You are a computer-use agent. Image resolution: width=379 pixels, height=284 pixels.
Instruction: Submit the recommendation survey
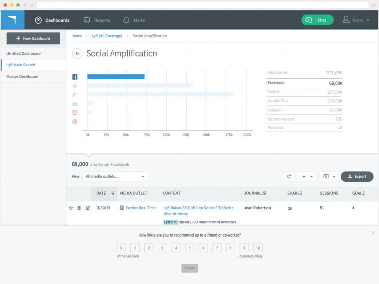click(x=189, y=268)
